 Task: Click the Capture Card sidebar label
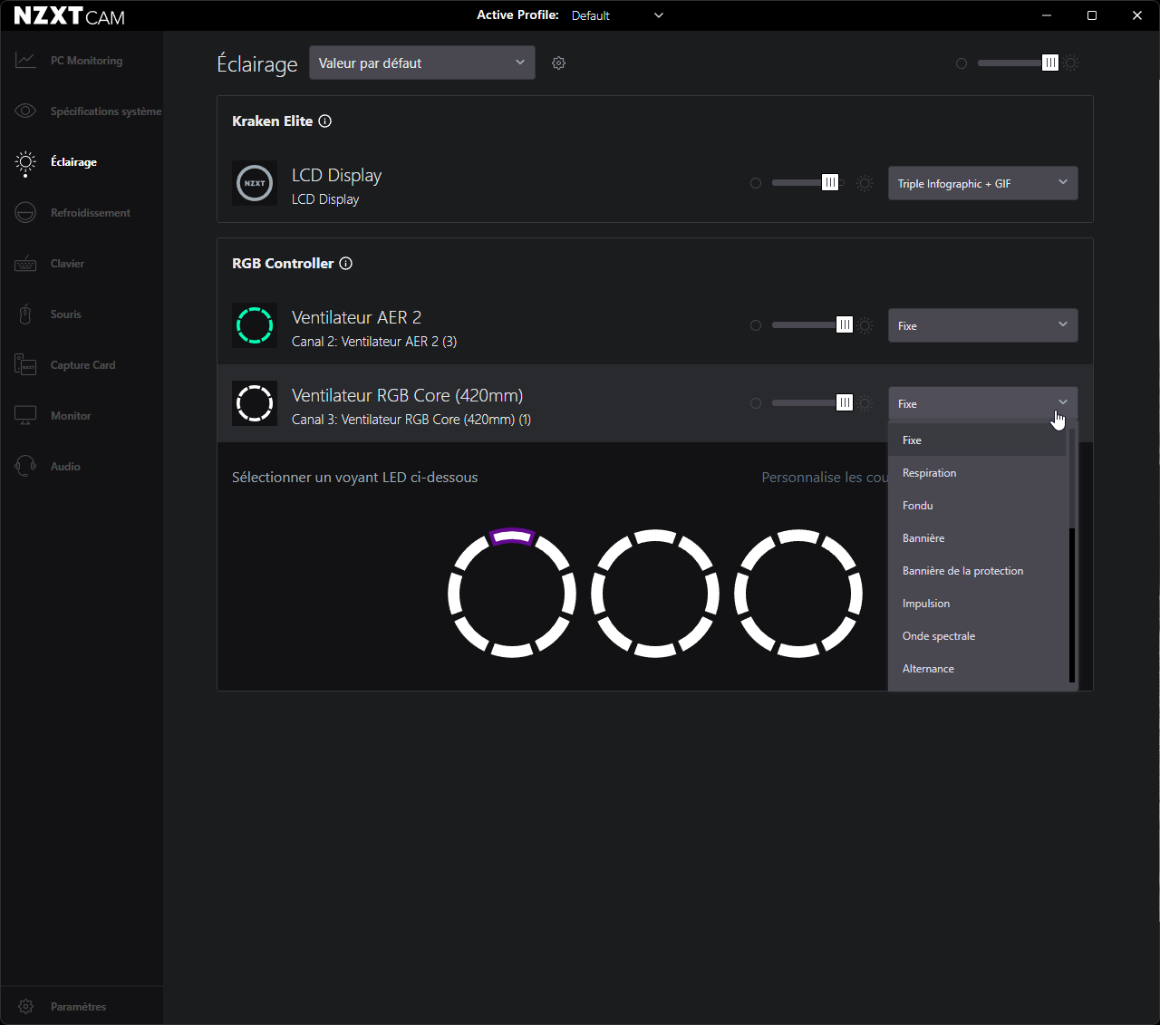(x=83, y=365)
